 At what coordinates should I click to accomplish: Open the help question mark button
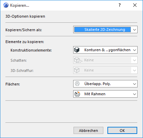click(x=120, y=5)
